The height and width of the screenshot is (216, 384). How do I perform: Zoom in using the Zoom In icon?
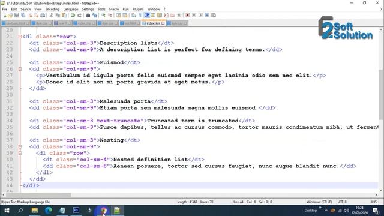103,15
